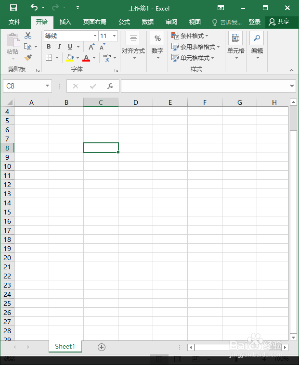The image size is (299, 365).
Task: Click the 粘贴 paste icon
Action: (x=13, y=40)
